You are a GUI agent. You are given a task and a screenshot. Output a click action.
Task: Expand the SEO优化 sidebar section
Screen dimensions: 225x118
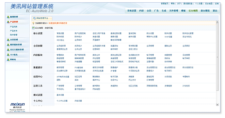coord(18,55)
